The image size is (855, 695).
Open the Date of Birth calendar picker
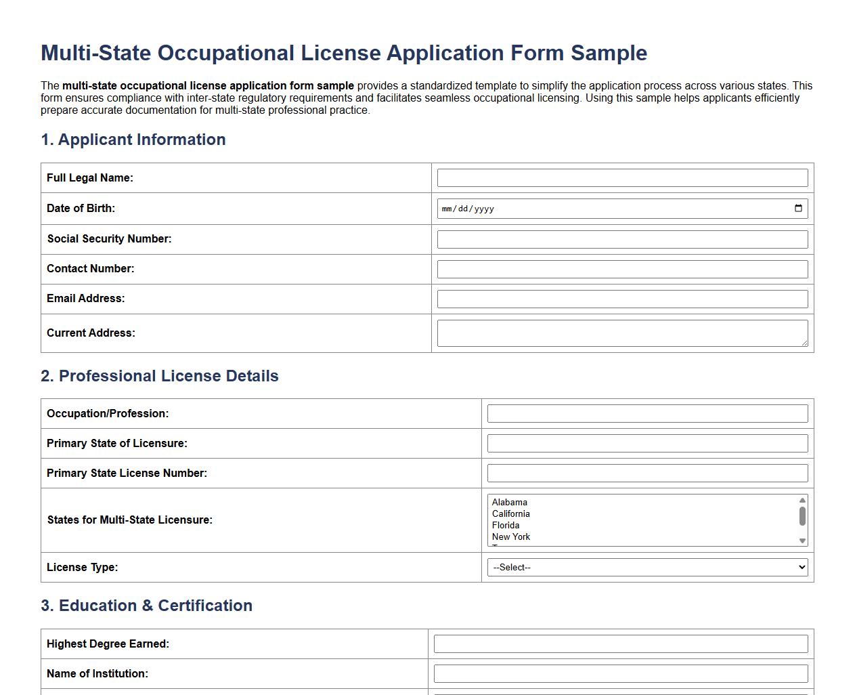(x=799, y=209)
